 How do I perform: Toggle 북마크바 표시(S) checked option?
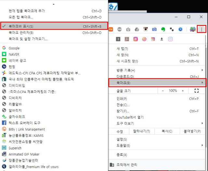pyautogui.click(x=54, y=26)
